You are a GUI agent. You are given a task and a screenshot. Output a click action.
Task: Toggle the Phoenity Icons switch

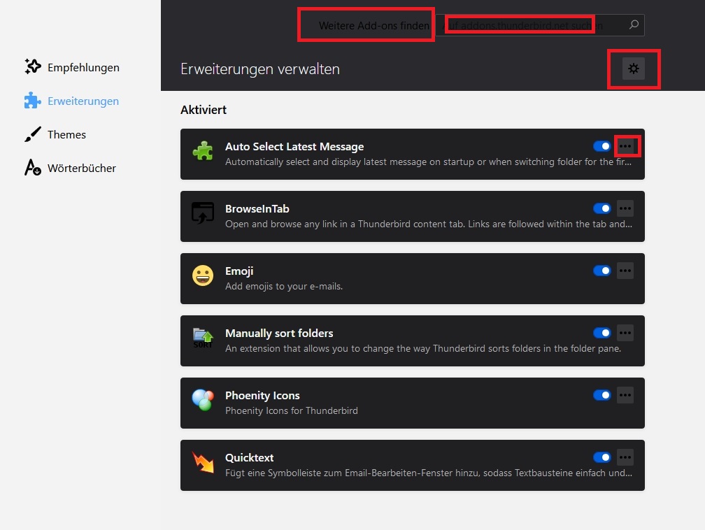click(x=602, y=394)
